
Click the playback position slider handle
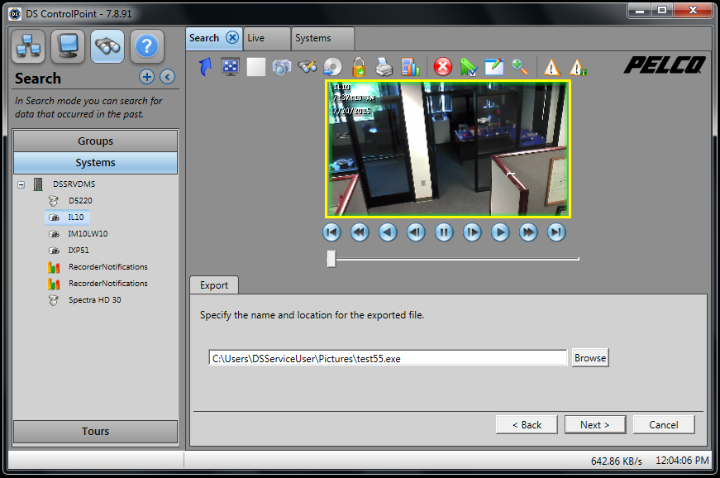[331, 259]
